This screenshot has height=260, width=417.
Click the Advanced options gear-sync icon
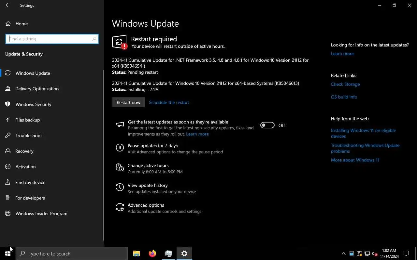(x=120, y=207)
